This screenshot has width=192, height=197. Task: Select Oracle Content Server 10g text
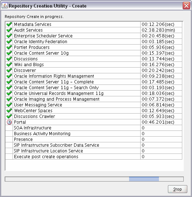[x=41, y=53]
